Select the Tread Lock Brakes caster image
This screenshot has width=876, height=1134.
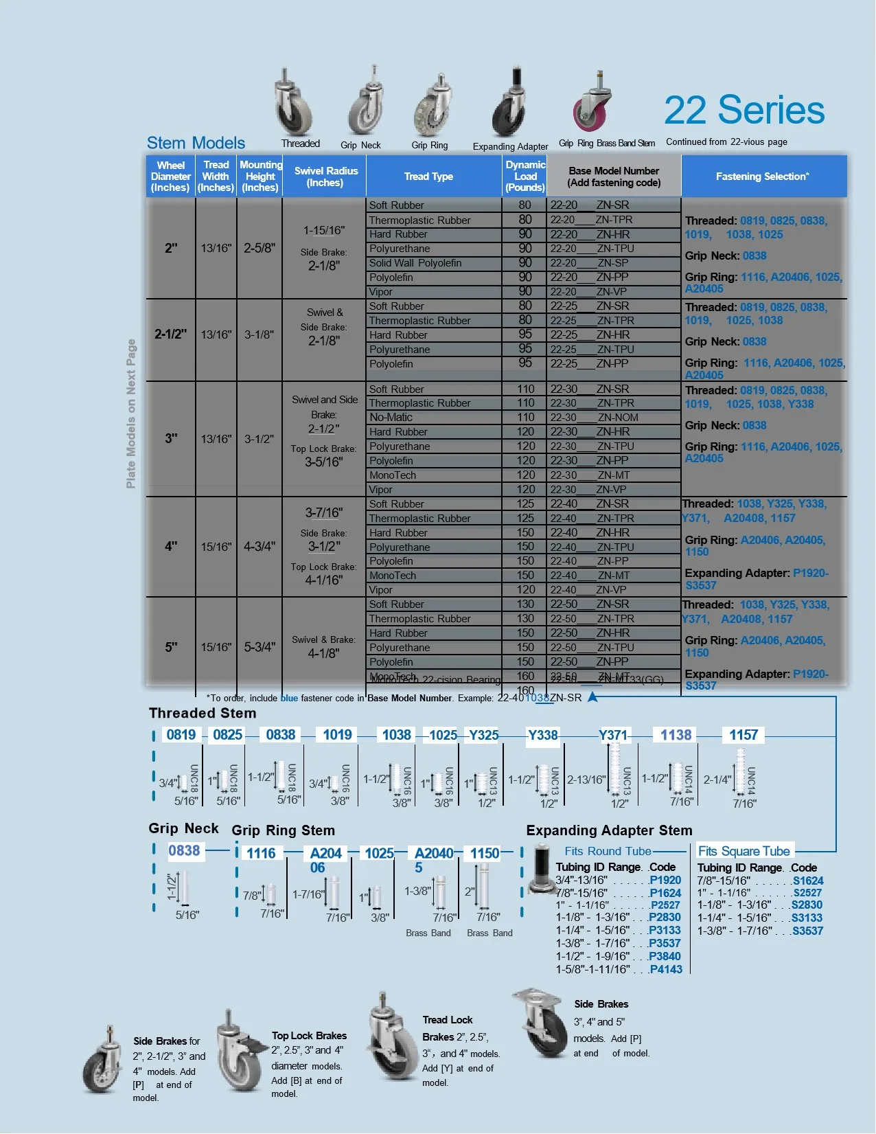coord(389,1036)
